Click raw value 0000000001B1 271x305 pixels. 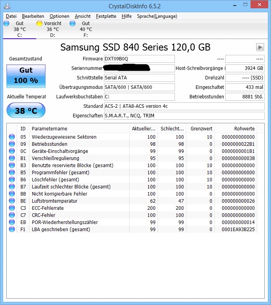click(x=238, y=151)
